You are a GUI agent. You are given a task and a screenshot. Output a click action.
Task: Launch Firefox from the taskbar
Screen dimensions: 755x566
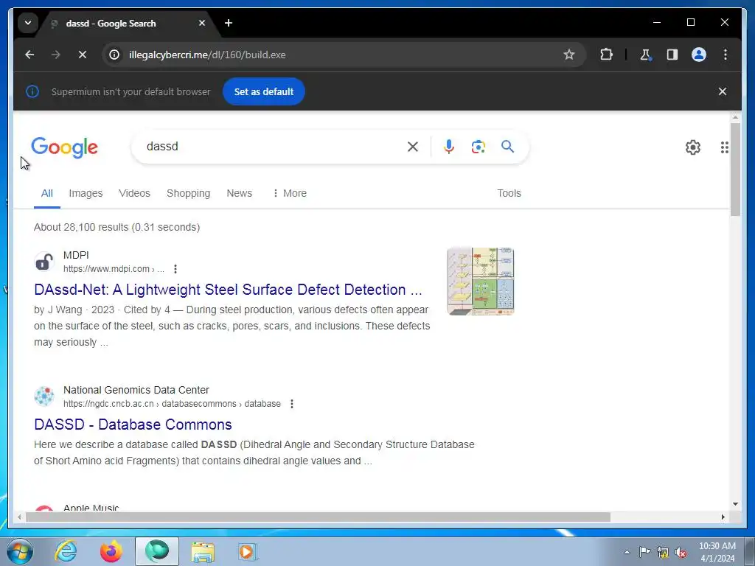(111, 551)
